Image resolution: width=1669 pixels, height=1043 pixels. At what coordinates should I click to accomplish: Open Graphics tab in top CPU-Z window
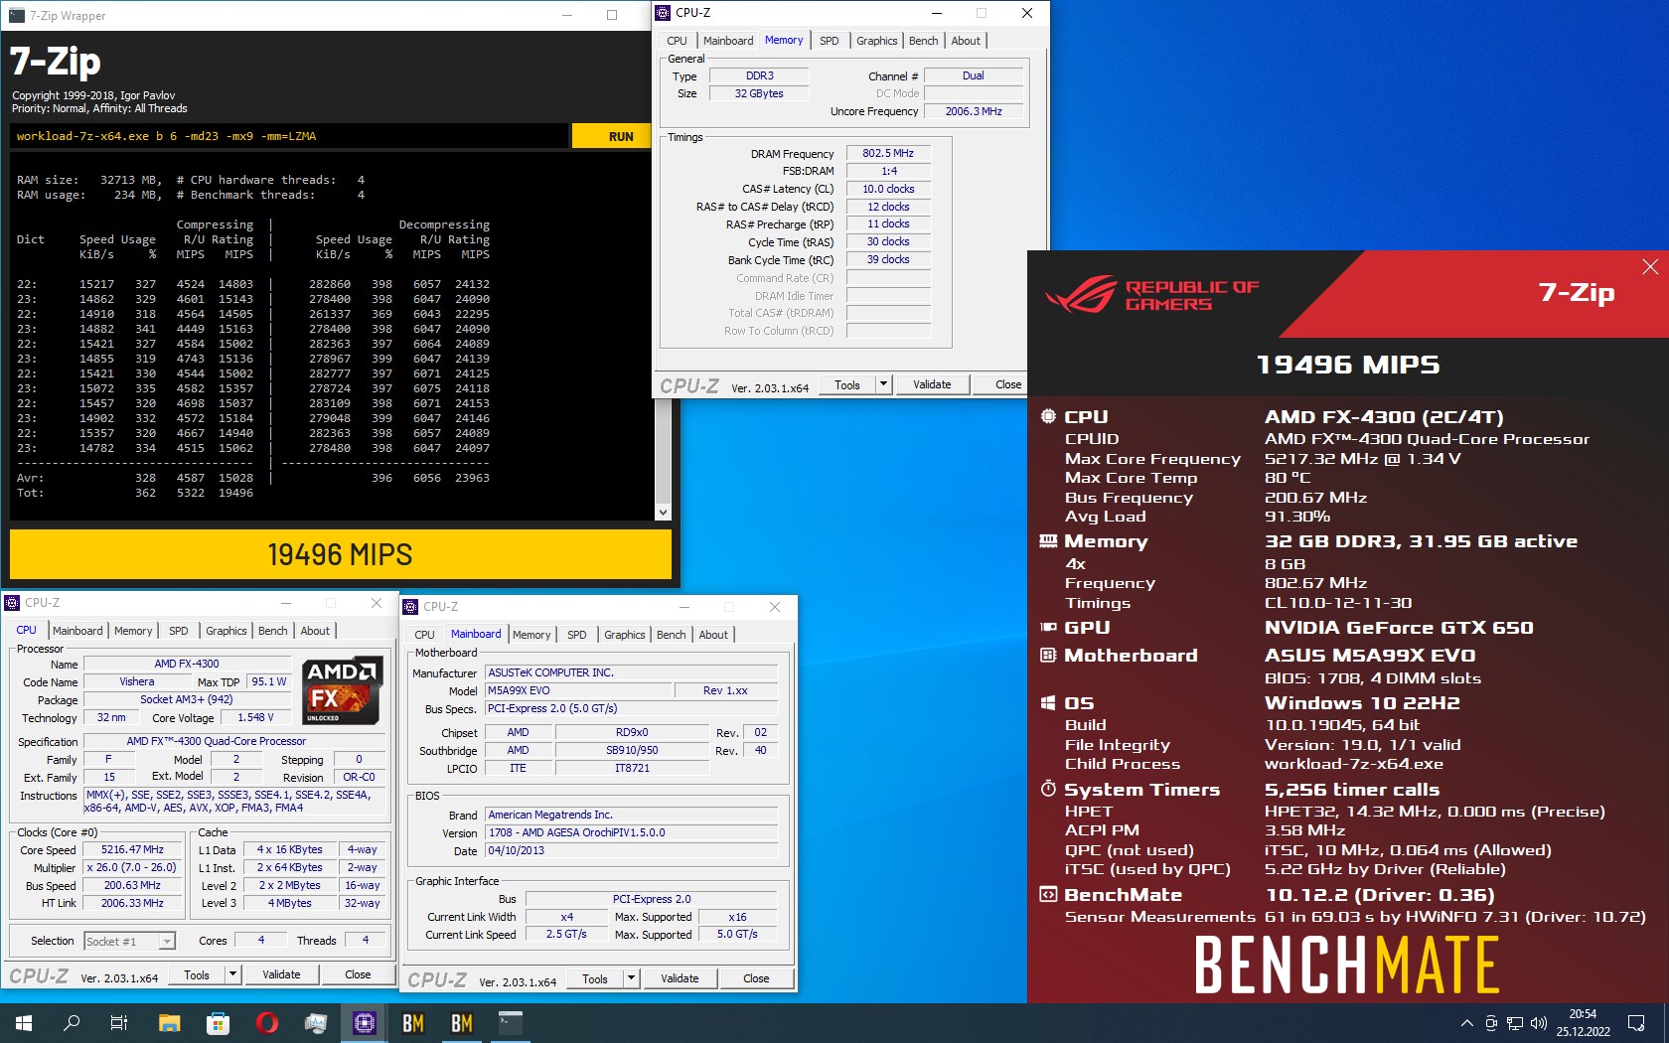coord(877,41)
